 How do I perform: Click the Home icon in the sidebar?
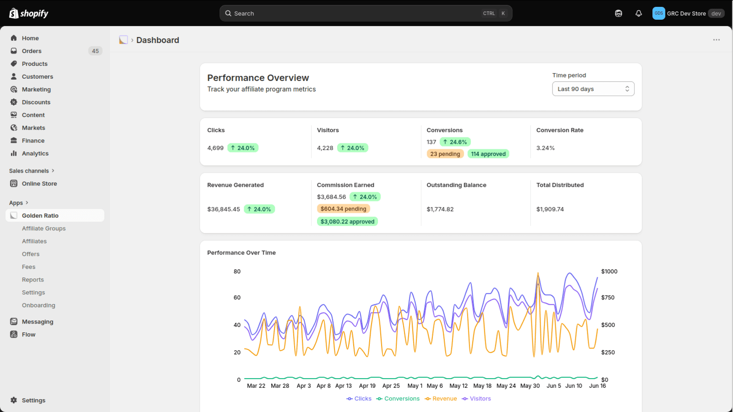14,38
